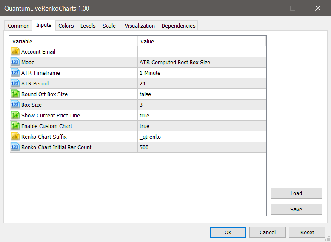
Task: Click the Box Size row icon
Action: pos(15,105)
